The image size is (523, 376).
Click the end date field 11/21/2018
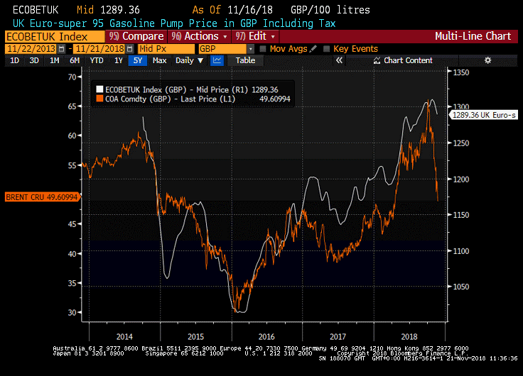[99, 49]
